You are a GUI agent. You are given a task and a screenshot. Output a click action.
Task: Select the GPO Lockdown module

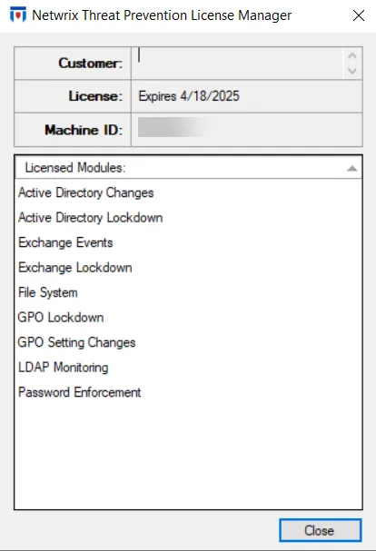[61, 318]
